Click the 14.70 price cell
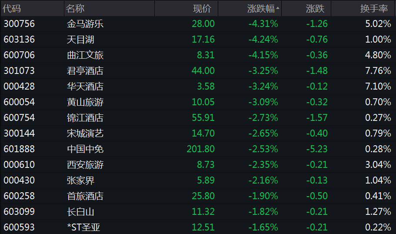The image size is (396, 234). (203, 134)
